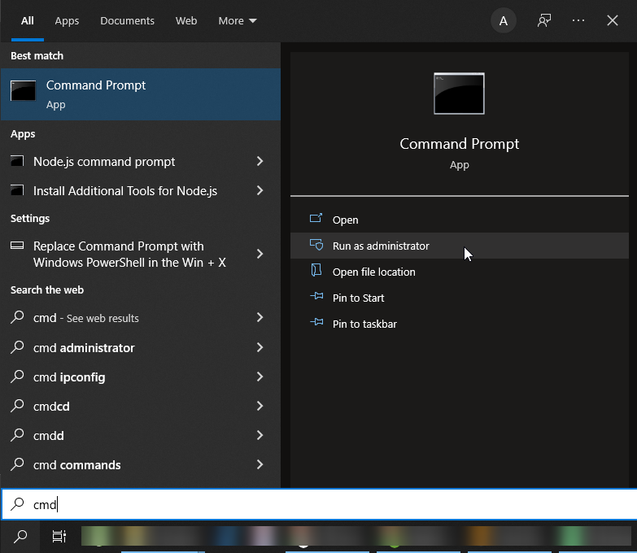The image size is (637, 553).
Task: Select 'cmd commands' web suggestion
Action: (x=141, y=464)
